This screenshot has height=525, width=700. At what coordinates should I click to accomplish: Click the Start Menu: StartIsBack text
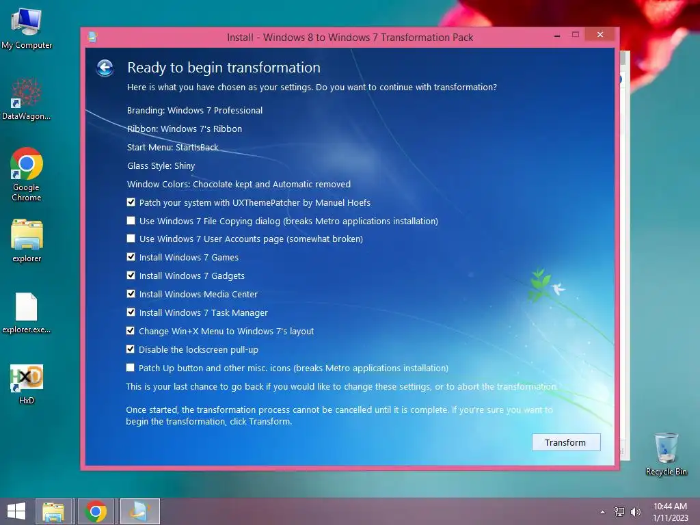[173, 148]
